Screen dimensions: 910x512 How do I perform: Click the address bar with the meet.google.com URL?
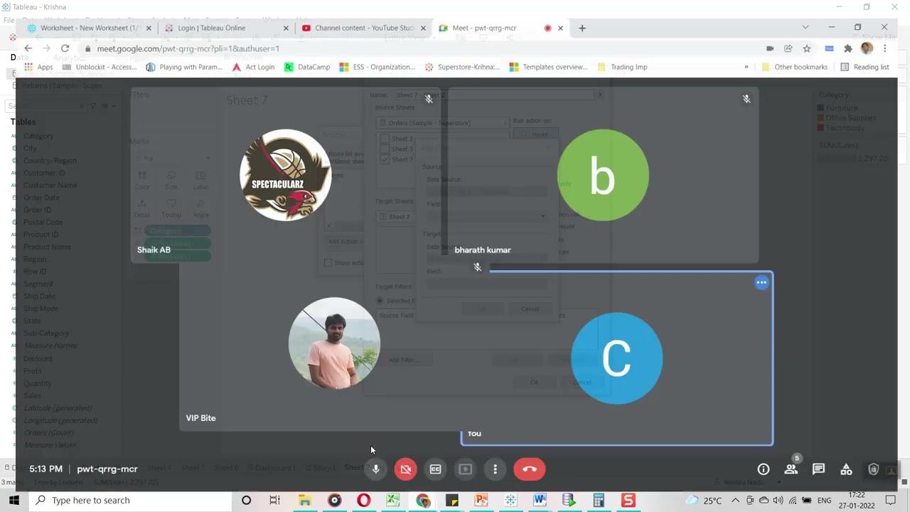419,48
